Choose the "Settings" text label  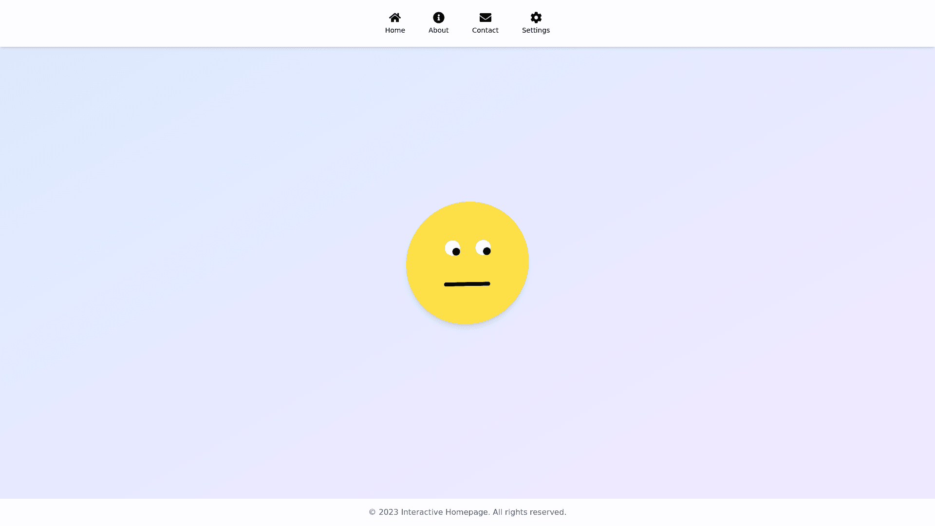536,30
